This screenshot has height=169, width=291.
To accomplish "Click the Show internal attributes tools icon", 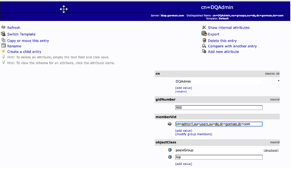I will coord(204,28).
